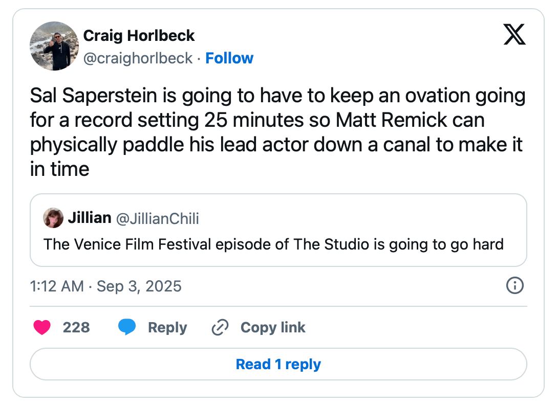Screen dimensions: 558x406
Task: Open the @JillianChili handle
Action: 158,218
